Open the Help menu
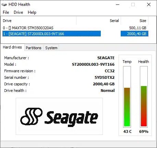Image resolution: width=157 pixels, height=148 pixels. click(32, 12)
